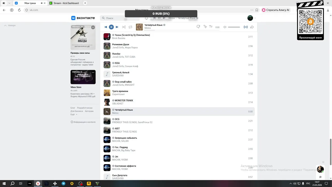This screenshot has width=332, height=187.
Task: Bookmark the page with bookmark icon
Action: [x=257, y=10]
